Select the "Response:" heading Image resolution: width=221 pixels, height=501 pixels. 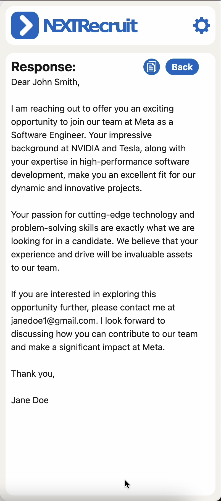tap(43, 67)
